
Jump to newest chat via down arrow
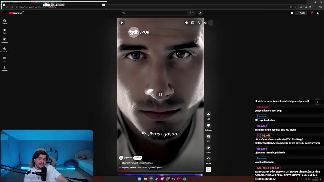317,102
